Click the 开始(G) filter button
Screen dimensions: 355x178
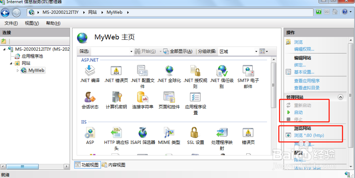point(145,52)
